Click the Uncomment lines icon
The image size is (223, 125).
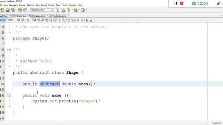91,20
